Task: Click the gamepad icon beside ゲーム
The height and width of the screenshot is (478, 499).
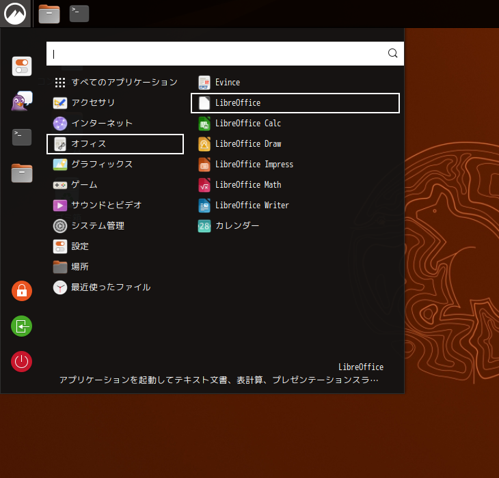Action: [x=60, y=185]
